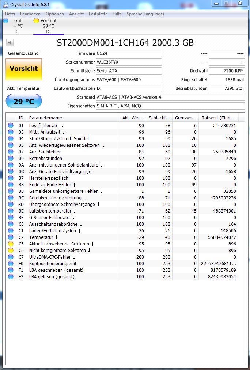Click status orb of Herstellerspezifisch row

click(x=11, y=178)
